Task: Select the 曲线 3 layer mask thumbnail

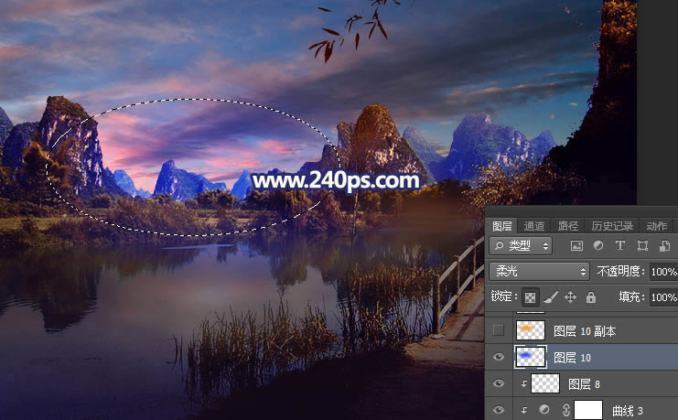Action: click(587, 411)
